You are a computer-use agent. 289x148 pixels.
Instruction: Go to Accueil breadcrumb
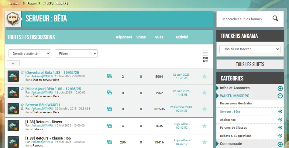pos(14,3)
